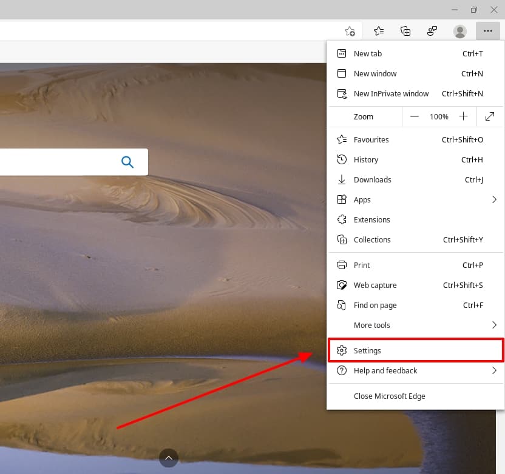Viewport: 505px width, 474px height.
Task: Enter full screen with the diagonal arrows icon
Action: [x=490, y=116]
